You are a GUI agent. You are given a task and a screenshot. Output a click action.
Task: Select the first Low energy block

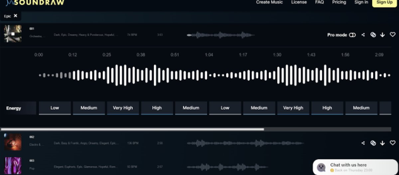tap(55, 108)
